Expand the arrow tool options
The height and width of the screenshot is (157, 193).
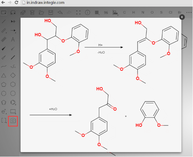click(x=13, y=31)
